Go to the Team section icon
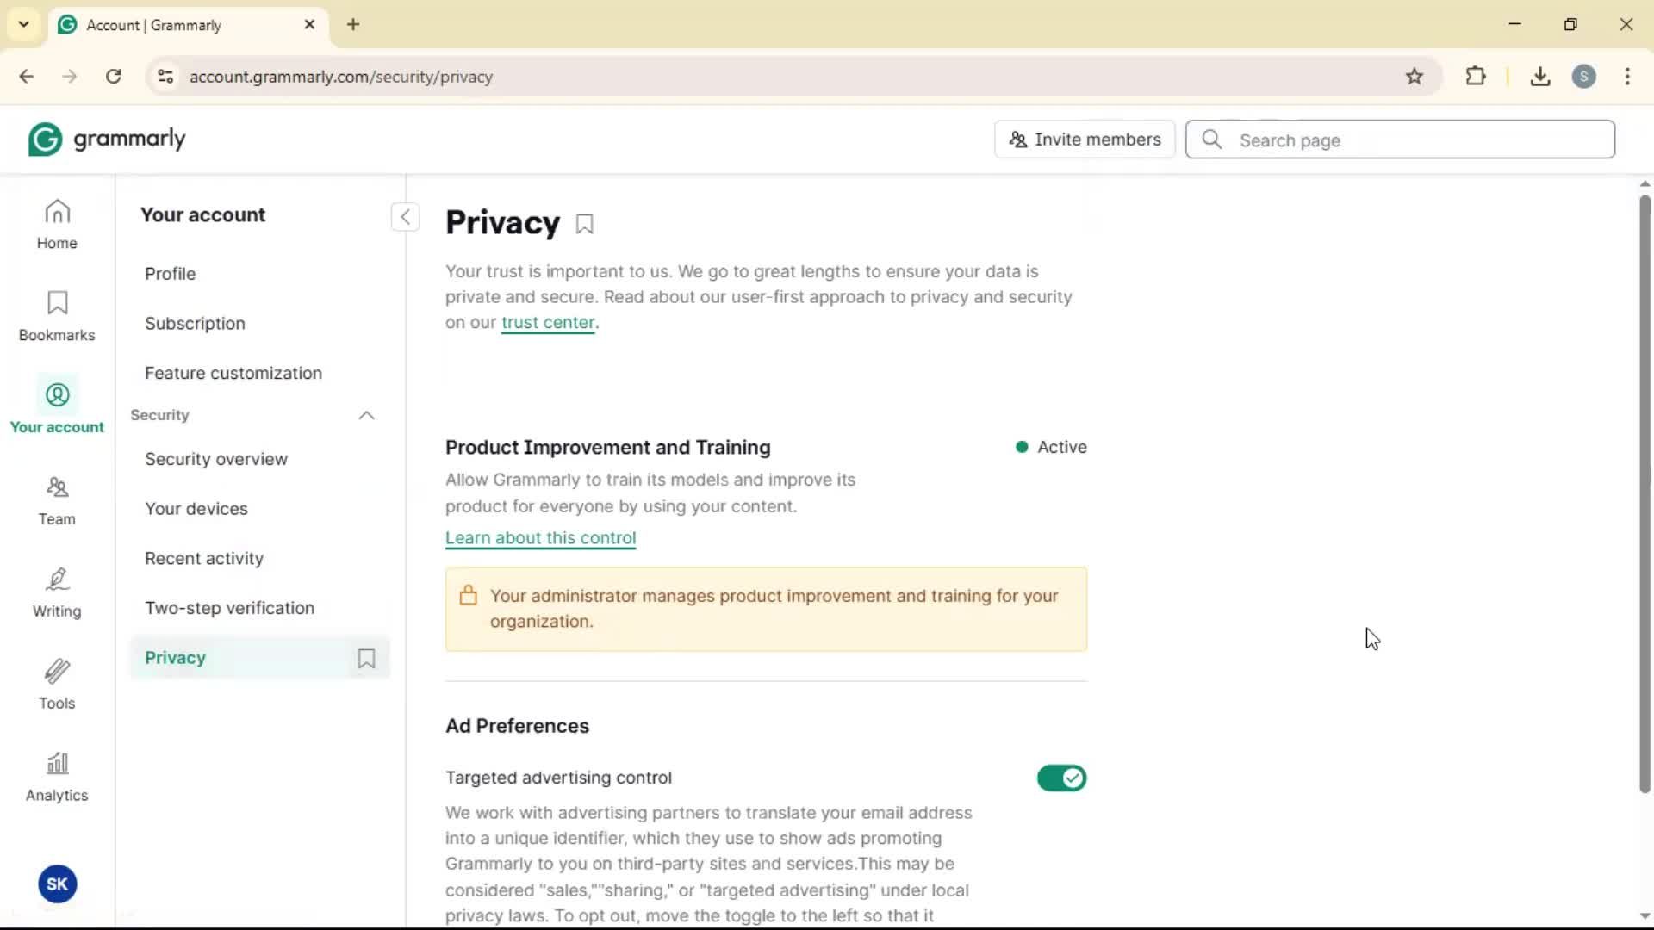The image size is (1654, 930). click(x=57, y=500)
